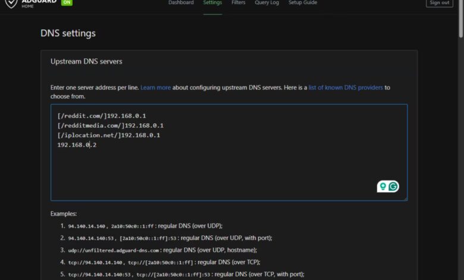464x280 pixels.
Task: Open the Settings menu
Action: click(x=212, y=2)
